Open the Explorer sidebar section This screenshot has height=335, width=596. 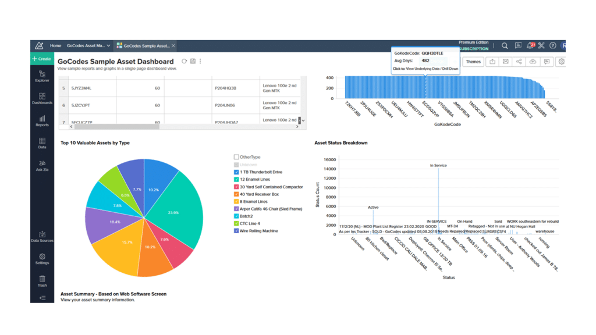42,76
